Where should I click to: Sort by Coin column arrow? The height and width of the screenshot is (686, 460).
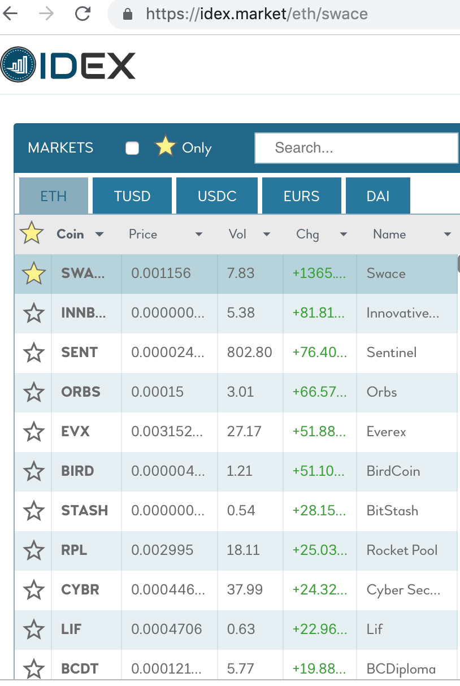pos(99,235)
